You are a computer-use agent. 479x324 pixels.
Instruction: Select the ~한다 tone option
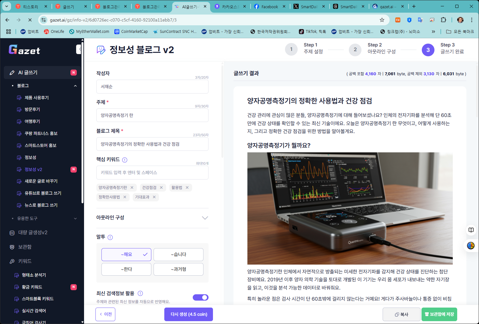point(126,269)
